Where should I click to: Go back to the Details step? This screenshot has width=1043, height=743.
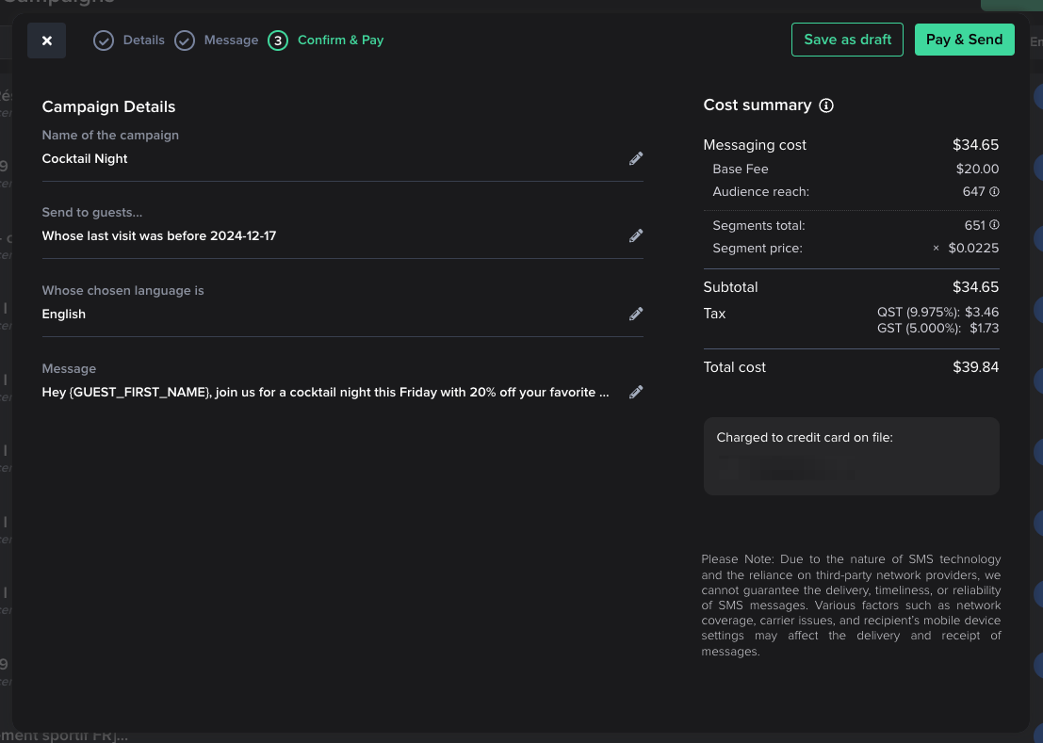coord(143,40)
